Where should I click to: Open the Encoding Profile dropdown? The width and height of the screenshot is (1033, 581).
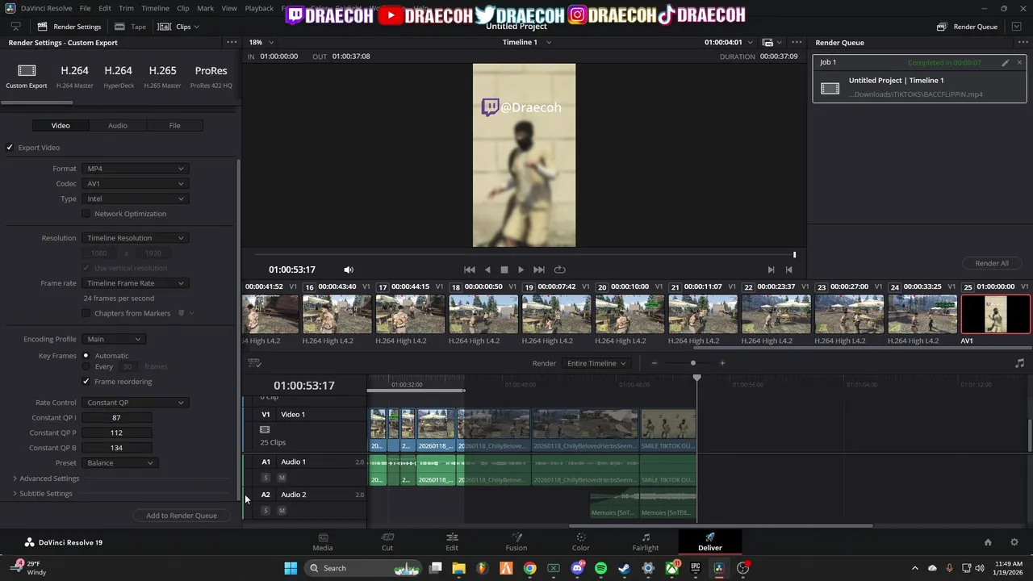(114, 339)
